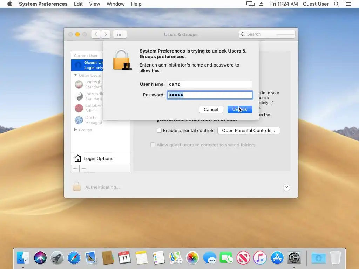Click the Search field in preferences window
The image size is (359, 269).
point(267,34)
